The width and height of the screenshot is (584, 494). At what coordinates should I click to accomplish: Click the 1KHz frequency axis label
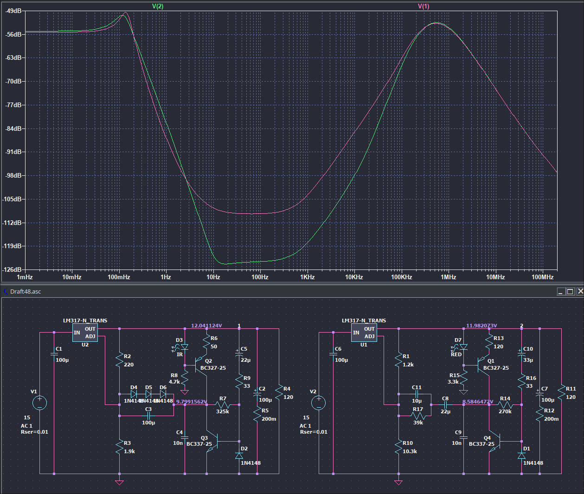coord(307,277)
